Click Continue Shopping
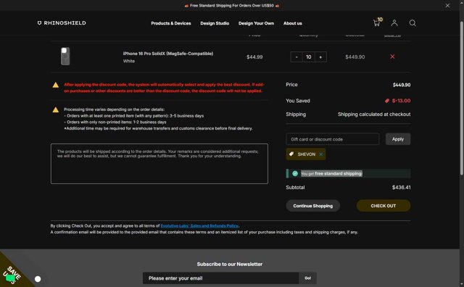Viewport: 464px width, 287px height. coord(312,206)
